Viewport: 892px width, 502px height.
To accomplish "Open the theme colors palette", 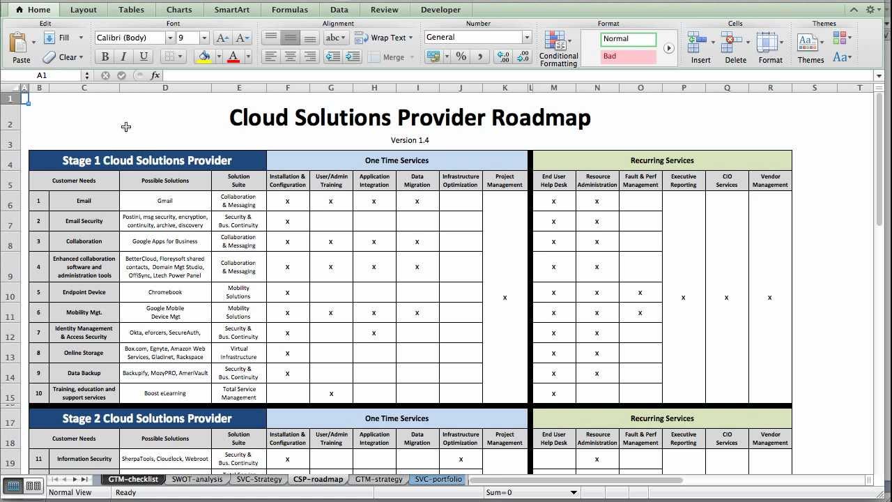I will point(843,38).
